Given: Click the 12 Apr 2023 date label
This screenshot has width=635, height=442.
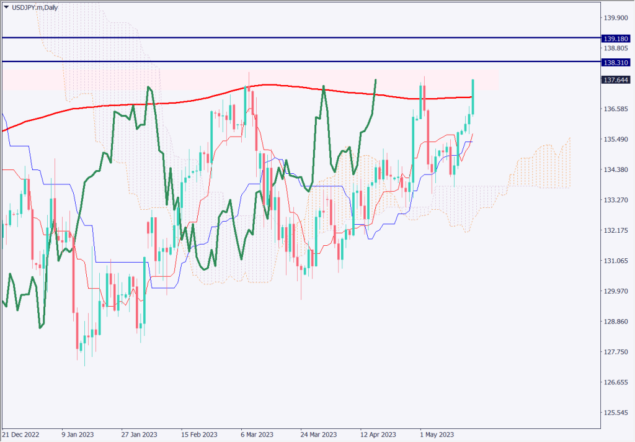Looking at the screenshot, I should [x=378, y=435].
